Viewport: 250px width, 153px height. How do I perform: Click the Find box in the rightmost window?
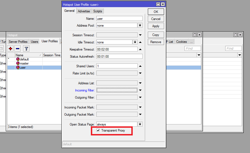coord(233,49)
